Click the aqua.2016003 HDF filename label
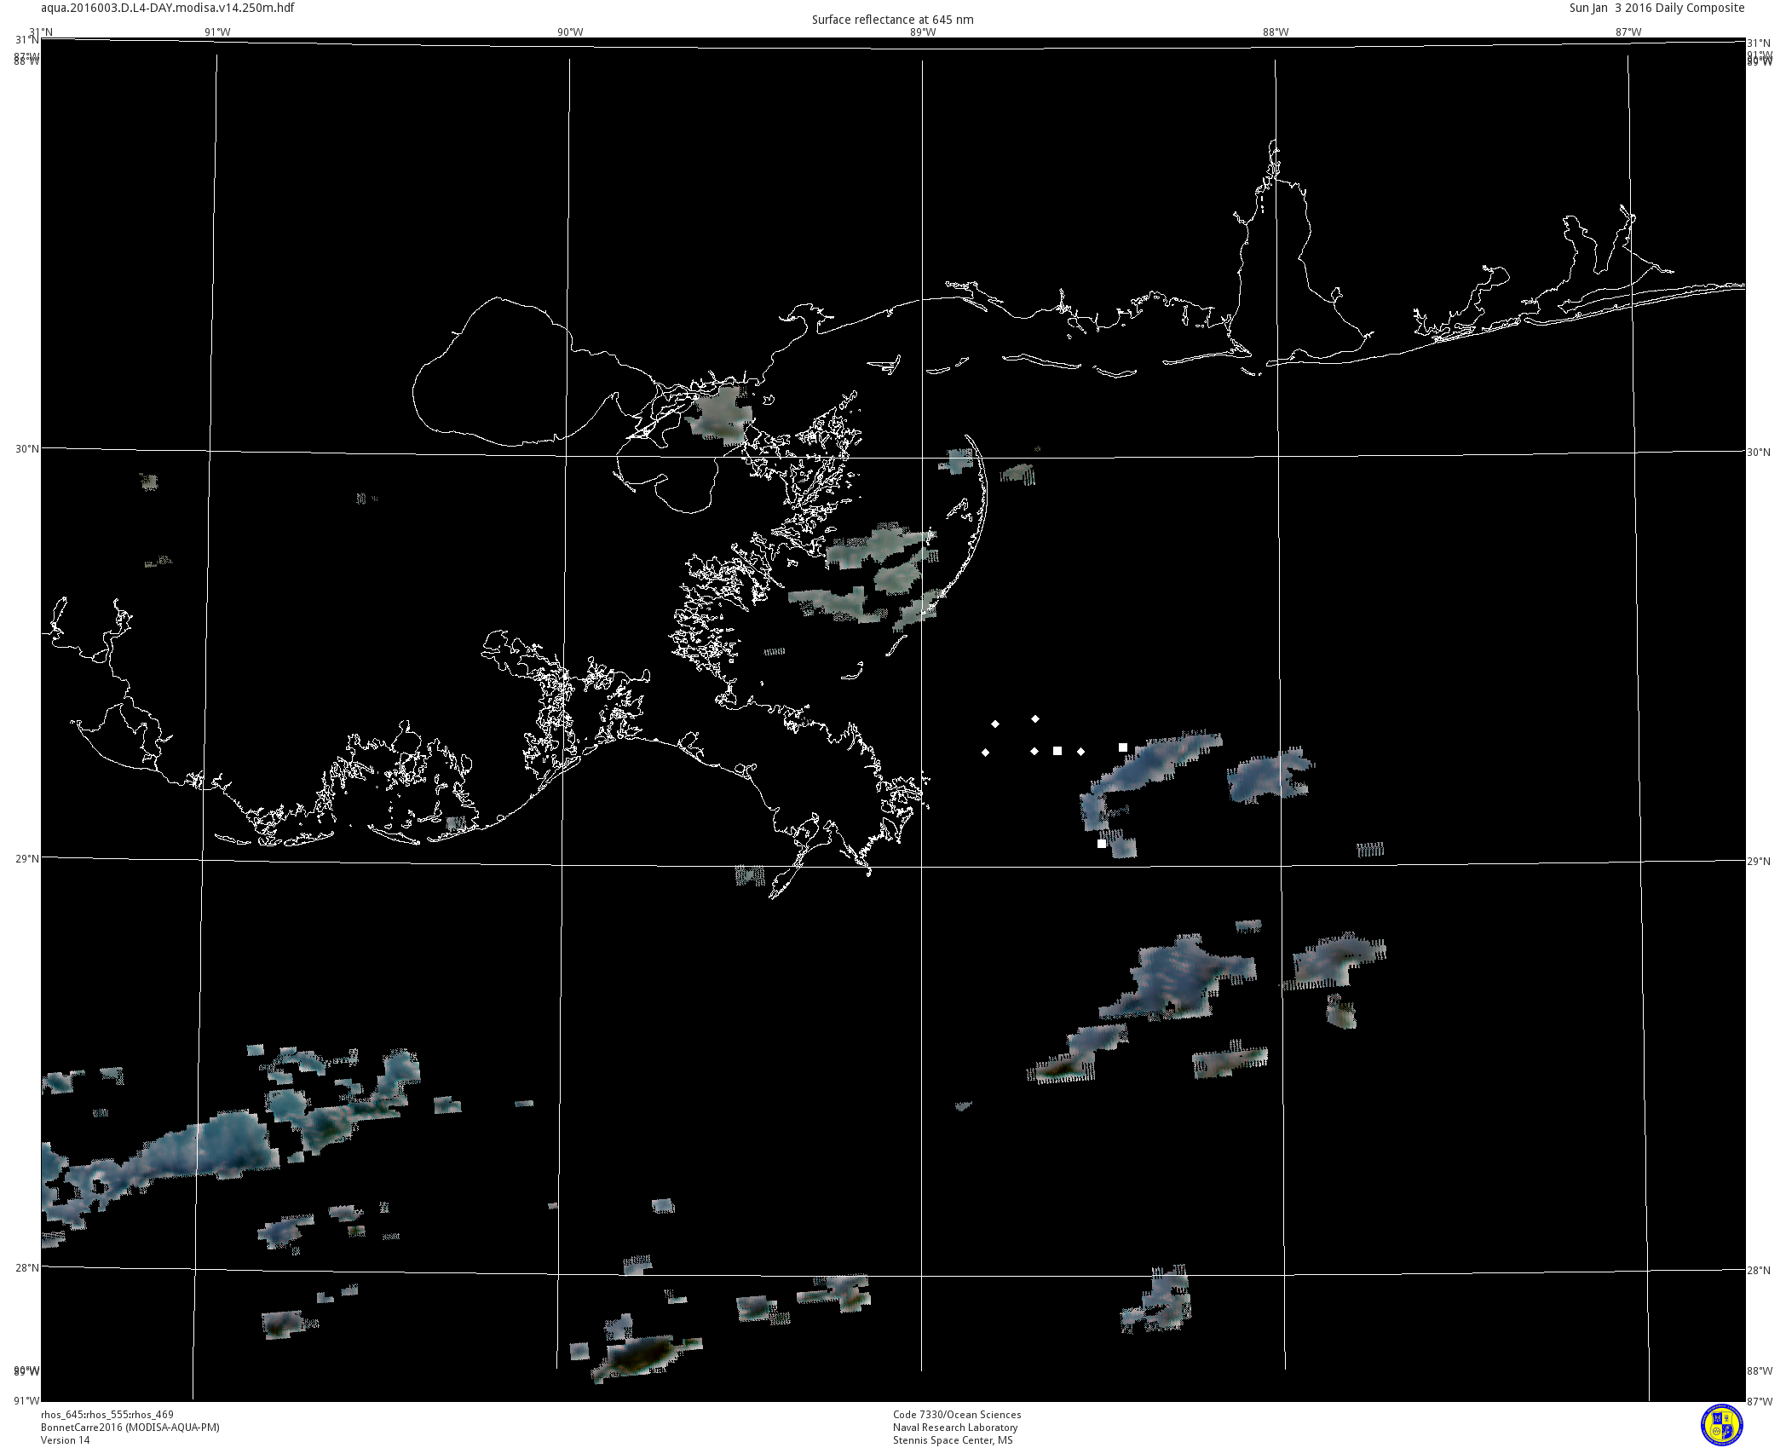 [x=168, y=8]
